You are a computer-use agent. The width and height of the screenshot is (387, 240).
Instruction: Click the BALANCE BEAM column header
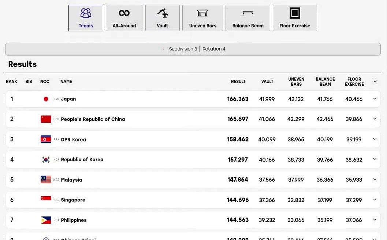tap(325, 82)
